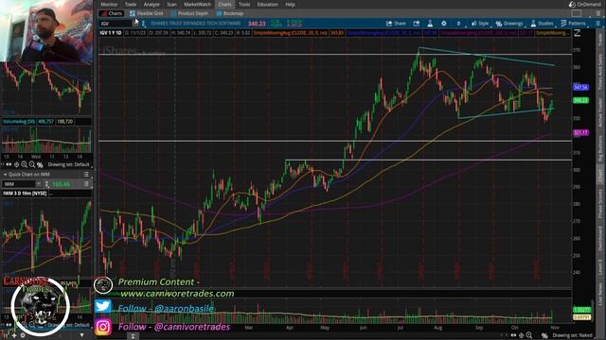This screenshot has width=606, height=340.
Task: Click the Instagram icon
Action: 103,327
